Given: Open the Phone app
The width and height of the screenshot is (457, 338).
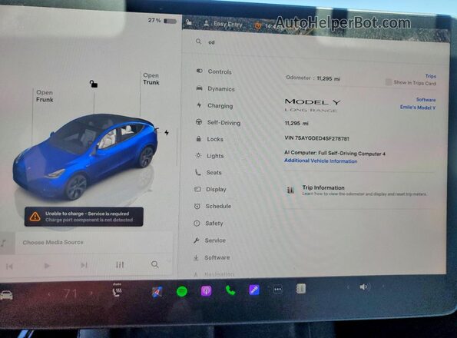Looking at the screenshot, I should 230,290.
